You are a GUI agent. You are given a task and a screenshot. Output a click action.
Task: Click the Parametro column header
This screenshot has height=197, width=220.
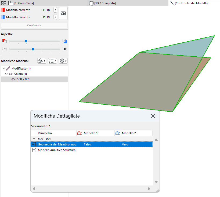pos(57,133)
